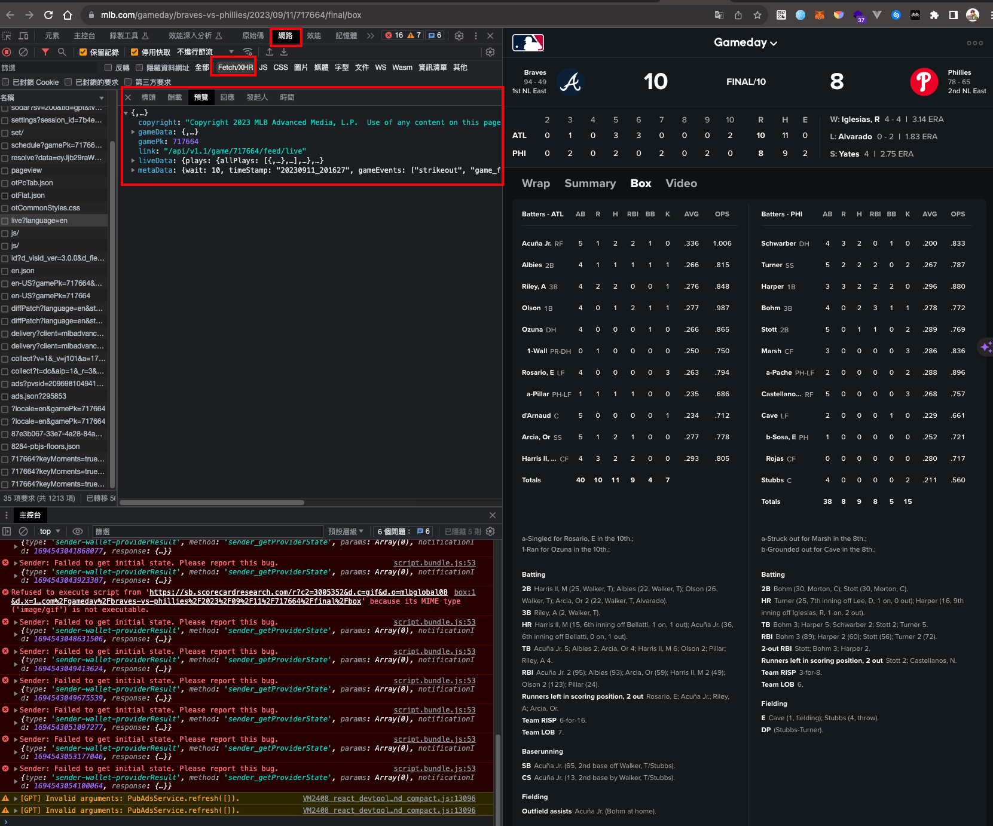Click the sparkle assistant icon at page edge
This screenshot has width=993, height=826.
tap(986, 347)
